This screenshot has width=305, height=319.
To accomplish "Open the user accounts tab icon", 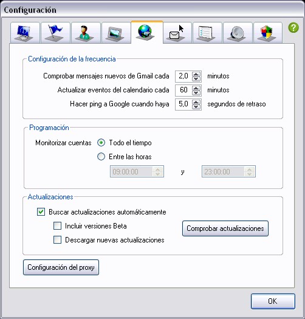I will pyautogui.click(x=86, y=33).
